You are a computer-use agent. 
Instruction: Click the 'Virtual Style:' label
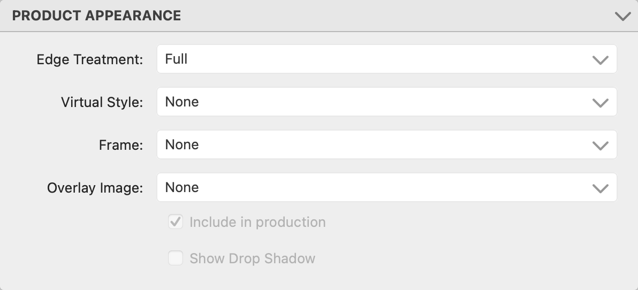[102, 102]
